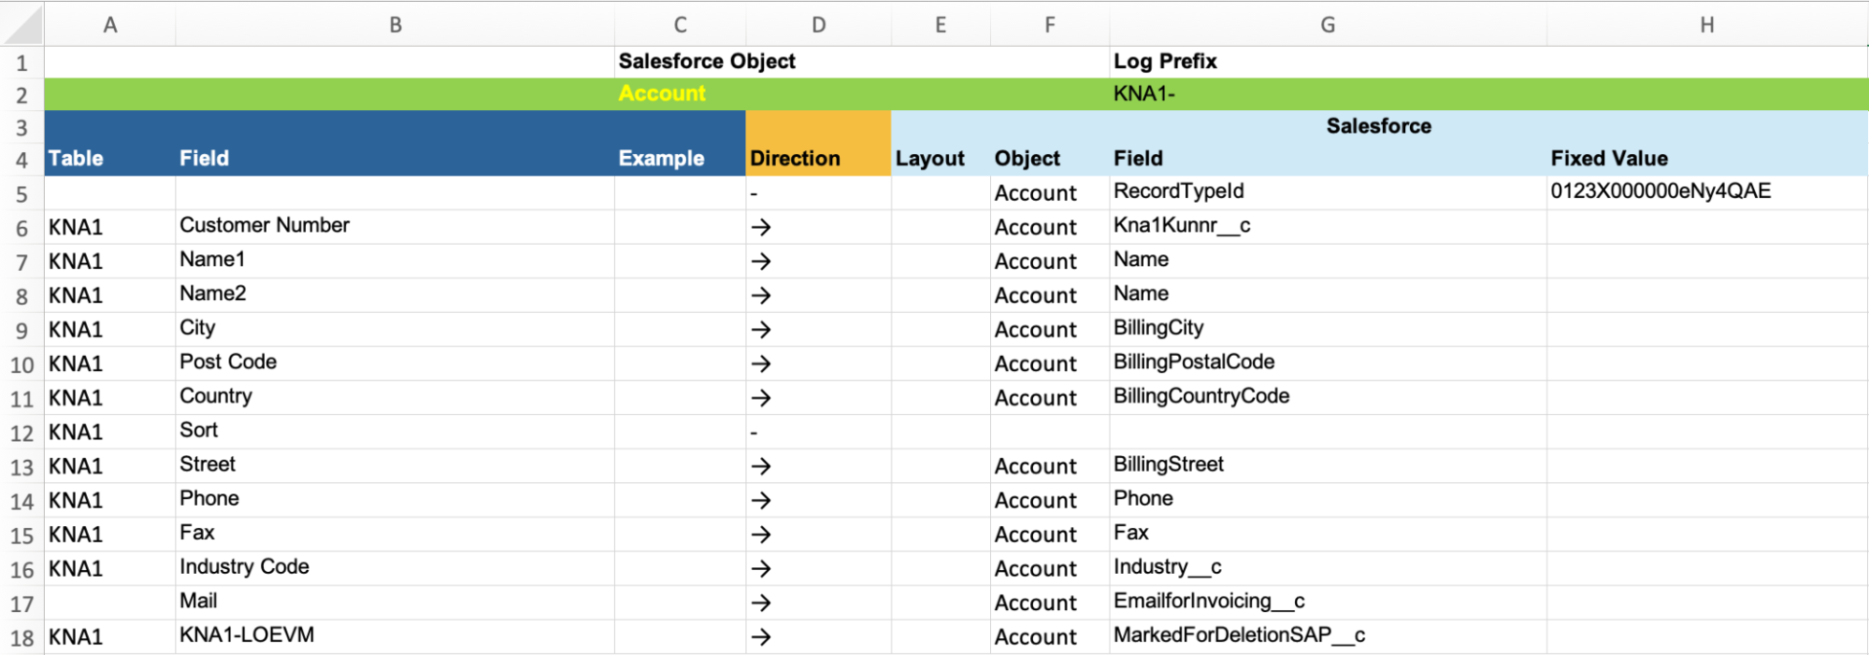Select the 'Phone' cell in column G
This screenshot has height=655, width=1869.
point(1328,500)
